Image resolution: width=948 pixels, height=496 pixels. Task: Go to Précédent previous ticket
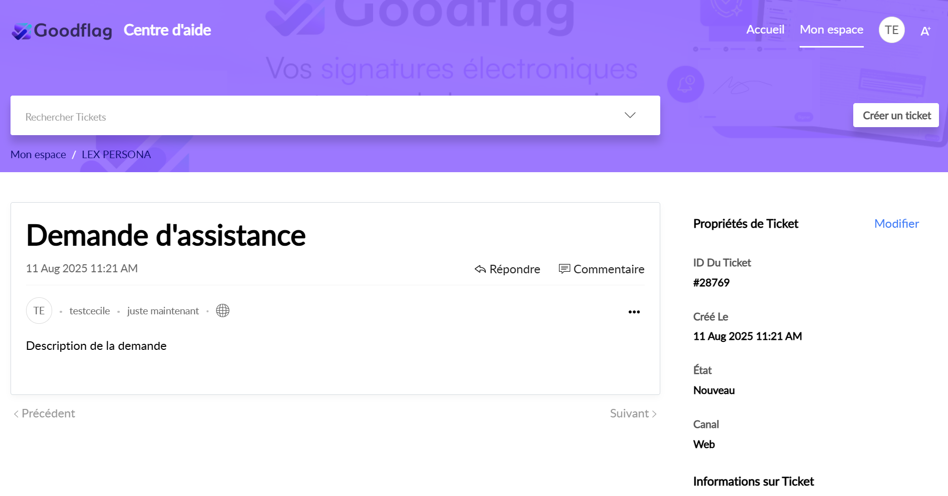45,413
